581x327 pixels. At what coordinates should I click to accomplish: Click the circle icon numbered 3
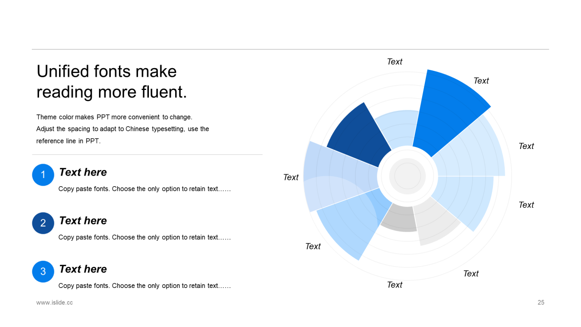pos(43,272)
